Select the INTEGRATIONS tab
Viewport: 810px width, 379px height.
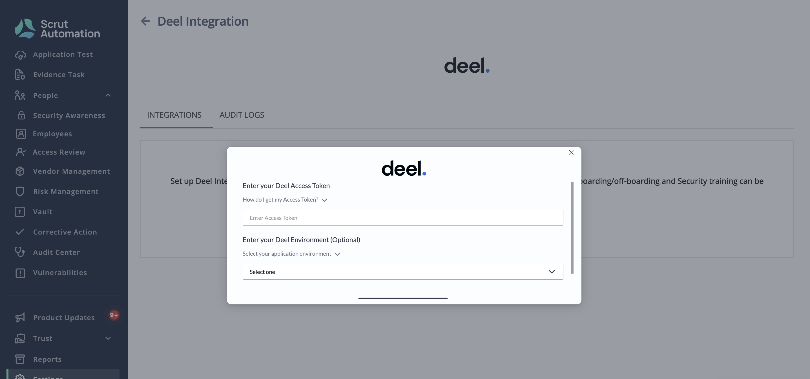pyautogui.click(x=174, y=115)
